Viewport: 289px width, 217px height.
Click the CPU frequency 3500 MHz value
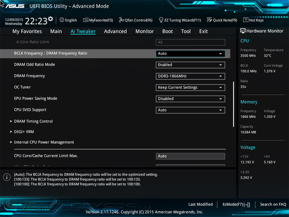click(x=248, y=55)
